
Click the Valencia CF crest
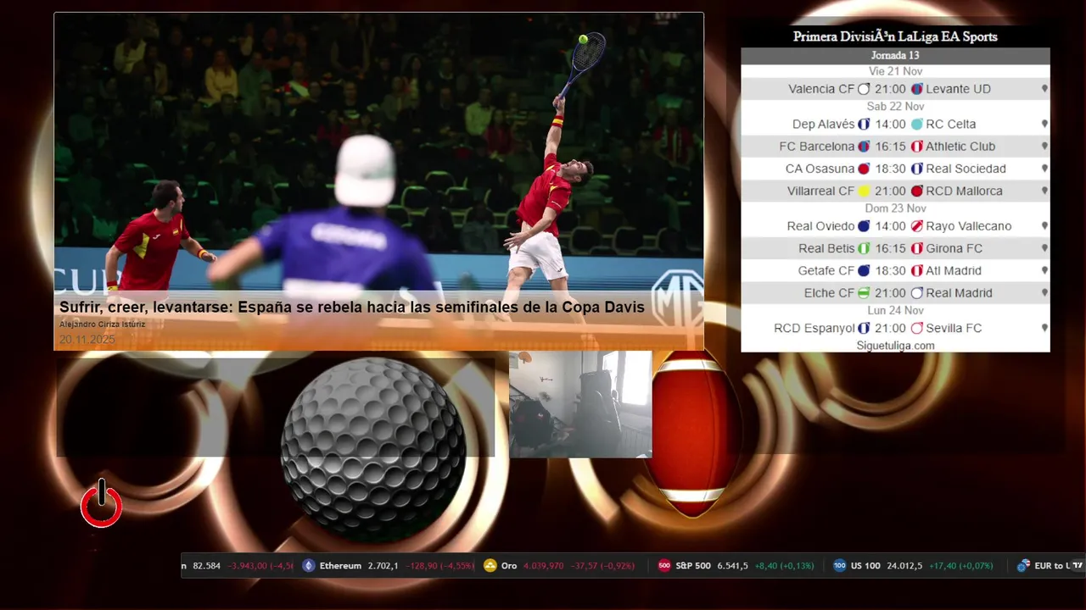tap(864, 89)
